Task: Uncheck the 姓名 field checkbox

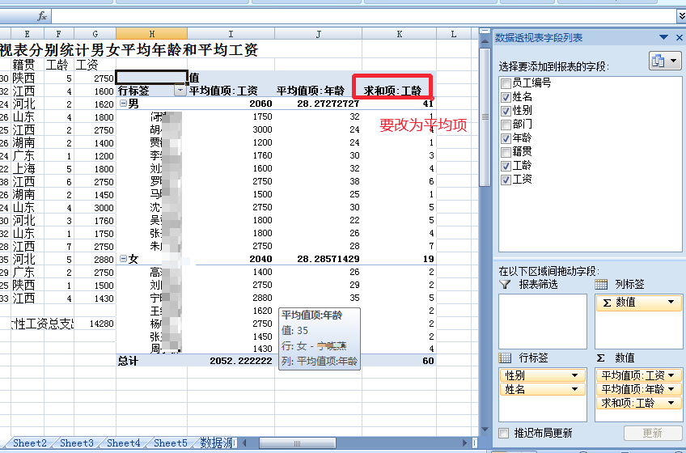Action: pos(506,97)
